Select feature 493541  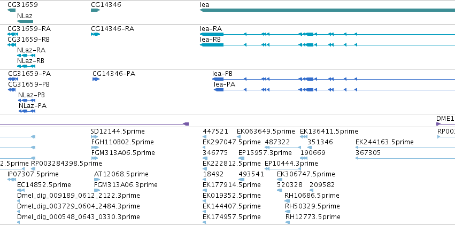pyautogui.click(x=251, y=174)
